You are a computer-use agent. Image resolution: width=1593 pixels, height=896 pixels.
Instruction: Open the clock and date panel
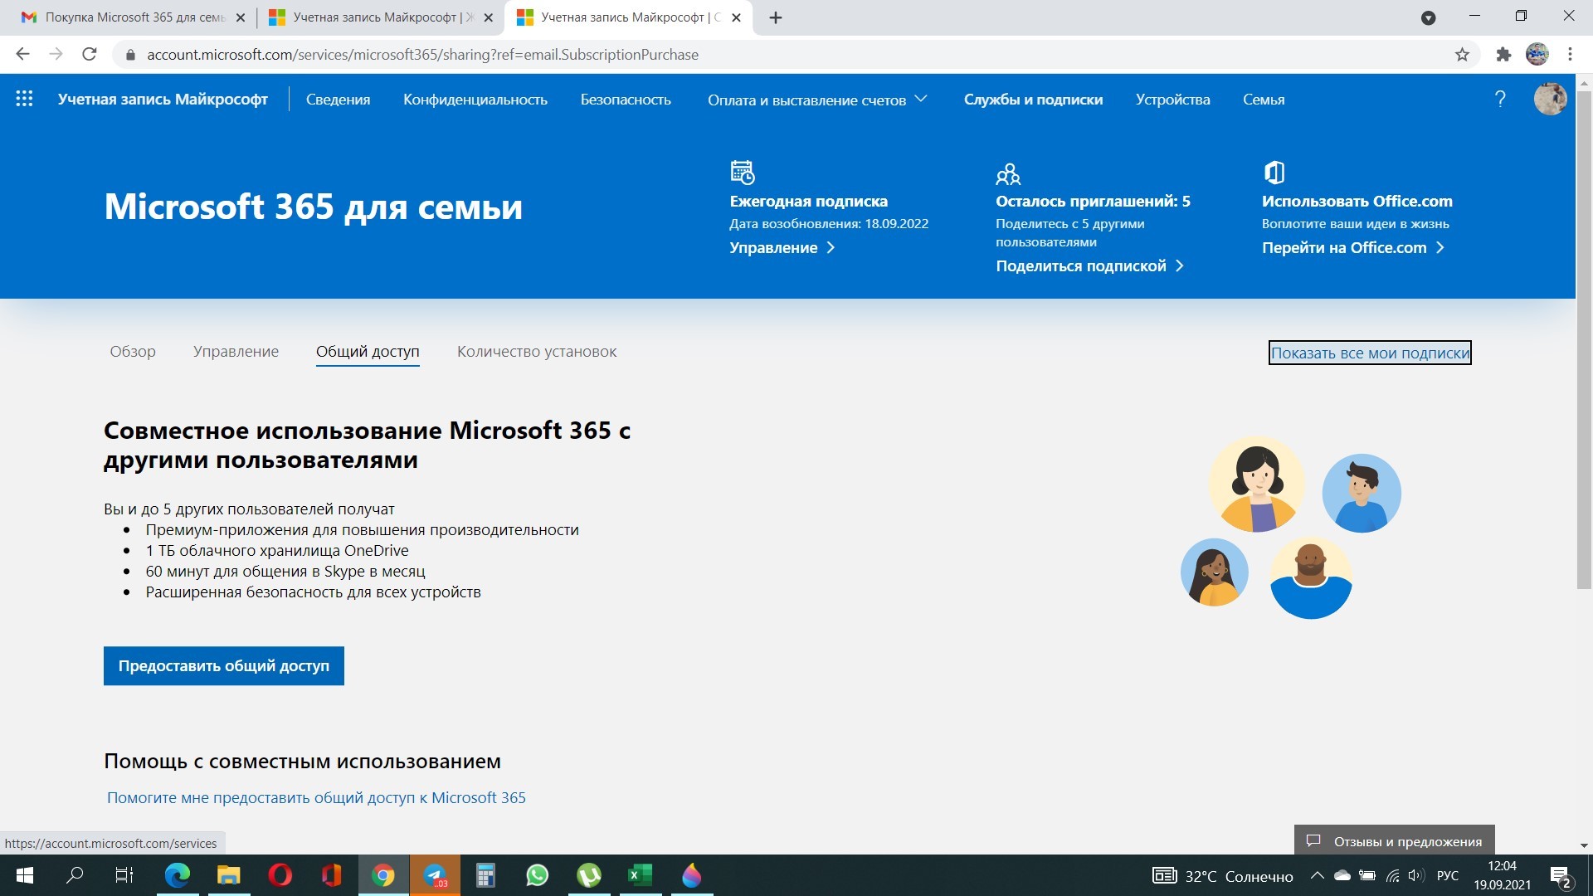pyautogui.click(x=1502, y=875)
